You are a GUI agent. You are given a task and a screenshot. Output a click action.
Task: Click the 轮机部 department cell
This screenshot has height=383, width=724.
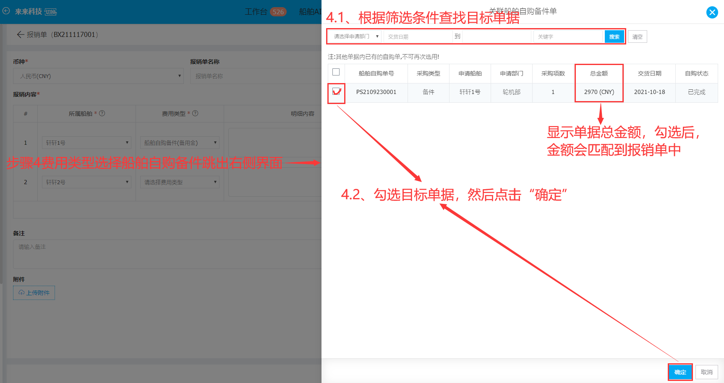coord(511,92)
